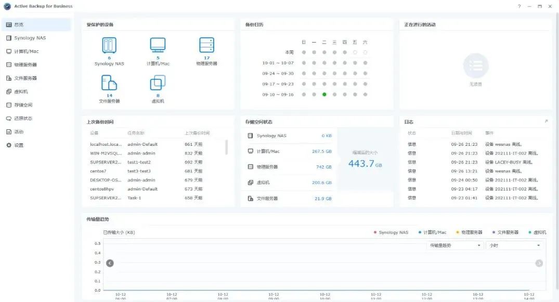This screenshot has height=302, width=559.
Task: Click the 任务名称 column header
Action: click(136, 133)
